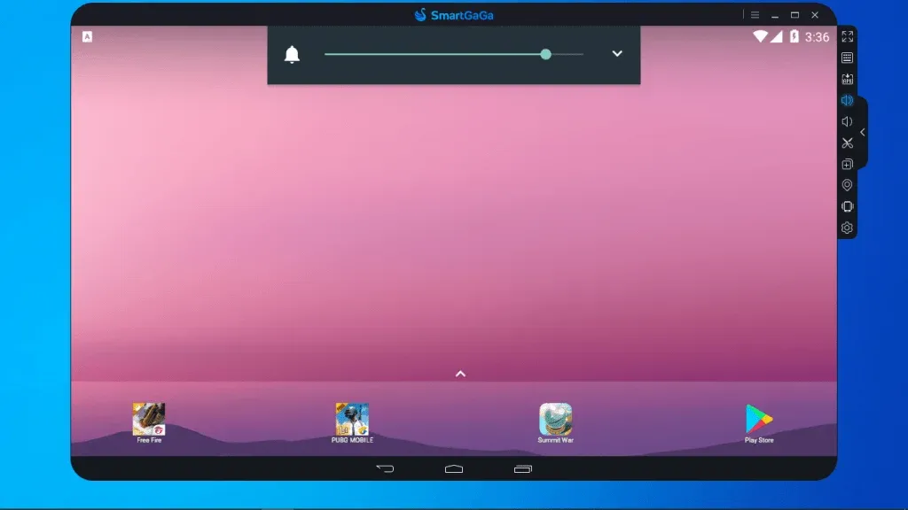
Task: Toggle the bell ringer icon
Action: point(292,54)
